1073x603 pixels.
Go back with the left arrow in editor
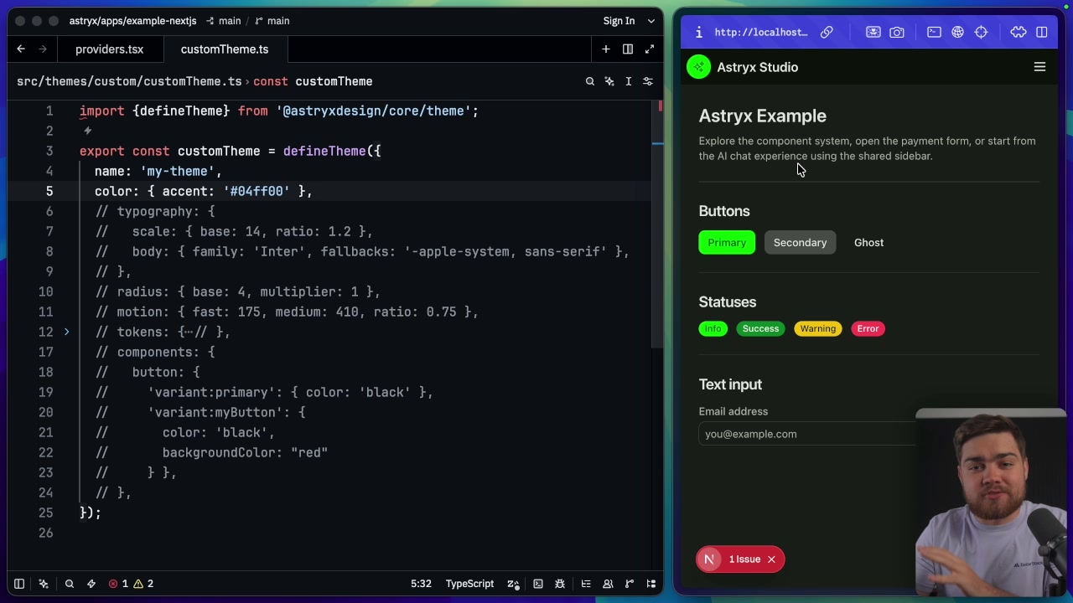21,49
